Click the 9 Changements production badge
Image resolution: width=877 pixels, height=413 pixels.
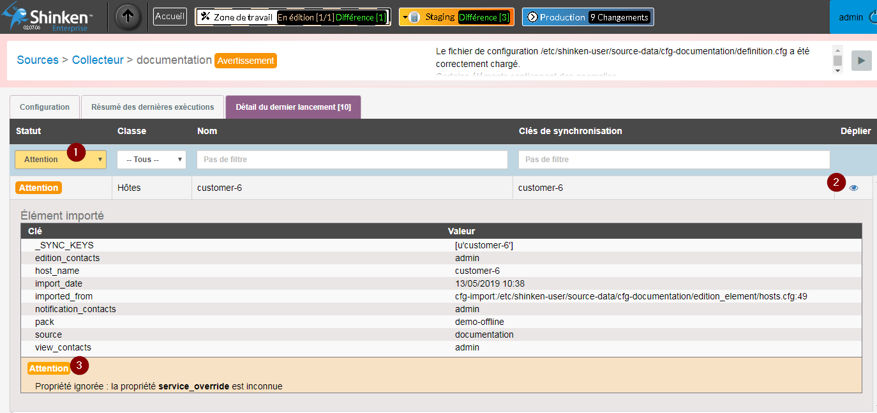click(x=618, y=17)
